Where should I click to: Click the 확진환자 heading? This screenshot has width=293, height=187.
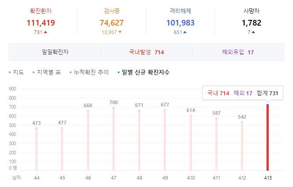click(41, 11)
